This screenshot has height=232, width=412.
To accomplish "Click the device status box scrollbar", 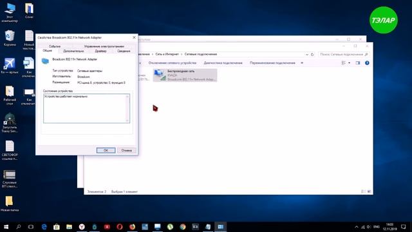I will (x=127, y=108).
